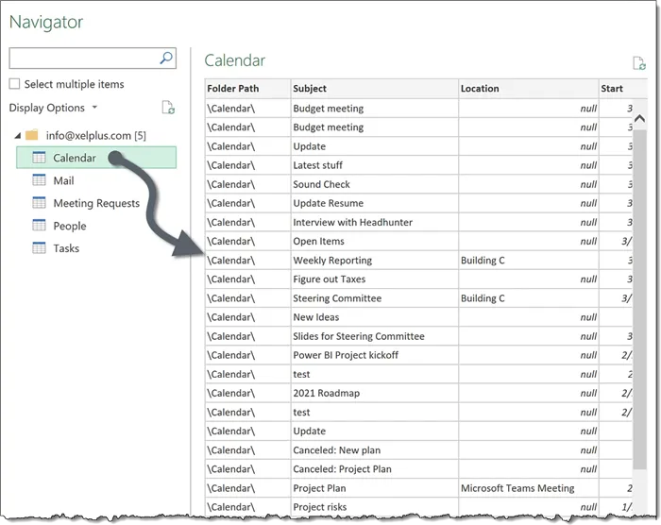Viewport: 661px width, 525px height.
Task: Enable Select multiple items checkbox
Action: point(15,84)
